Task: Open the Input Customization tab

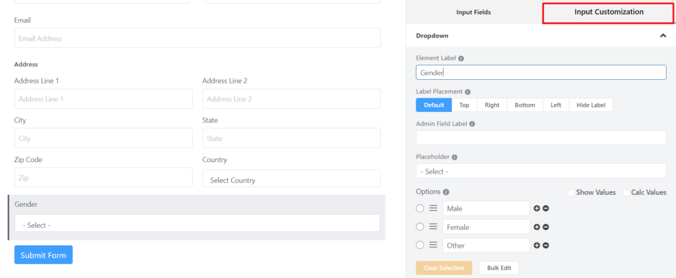Action: (609, 12)
